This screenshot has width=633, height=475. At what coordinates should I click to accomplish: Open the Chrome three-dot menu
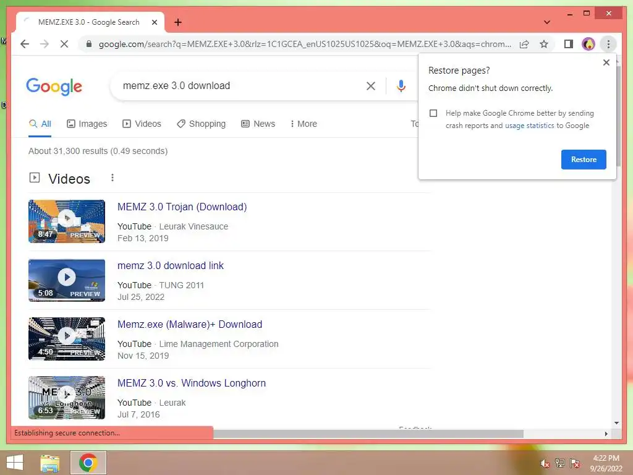pyautogui.click(x=608, y=44)
